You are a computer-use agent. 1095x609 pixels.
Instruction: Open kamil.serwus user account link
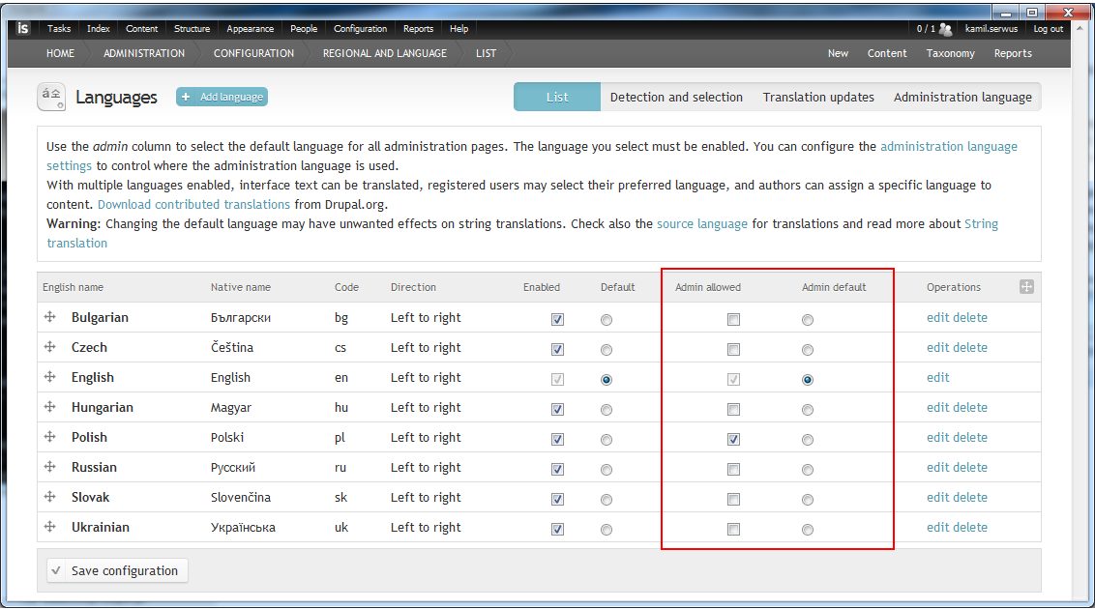coord(991,29)
